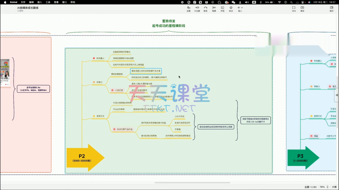Open the 查看 (View) menu
The image size is (339, 190).
56,2
